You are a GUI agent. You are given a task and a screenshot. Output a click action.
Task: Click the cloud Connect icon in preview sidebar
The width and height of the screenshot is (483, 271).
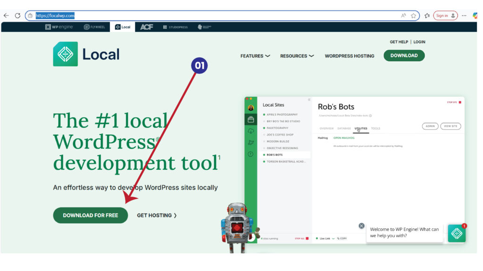click(251, 131)
